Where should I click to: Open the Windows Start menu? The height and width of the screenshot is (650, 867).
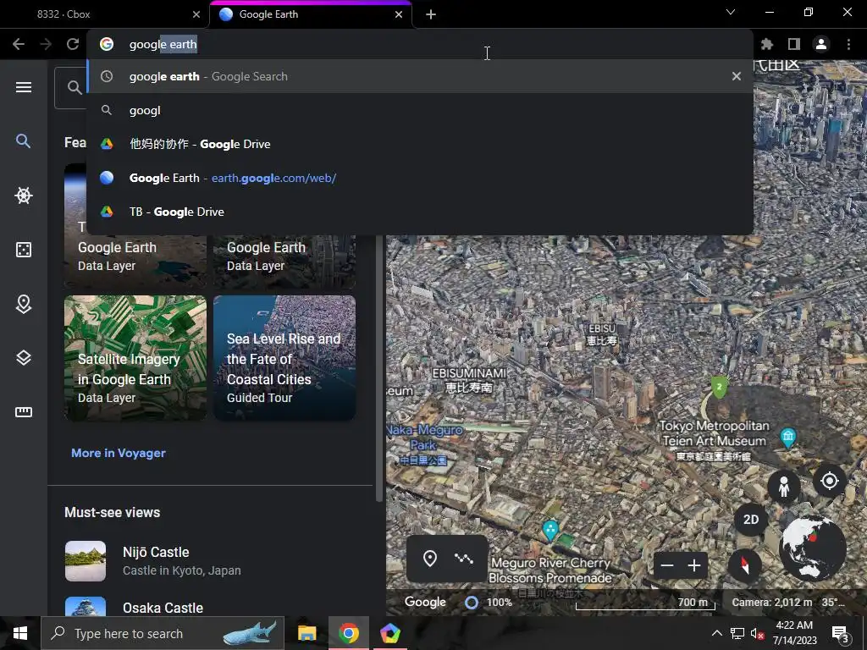[20, 633]
